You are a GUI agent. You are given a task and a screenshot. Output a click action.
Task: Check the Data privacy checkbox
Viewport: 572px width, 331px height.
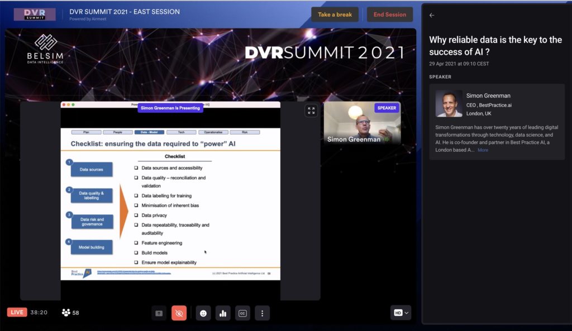coord(136,215)
